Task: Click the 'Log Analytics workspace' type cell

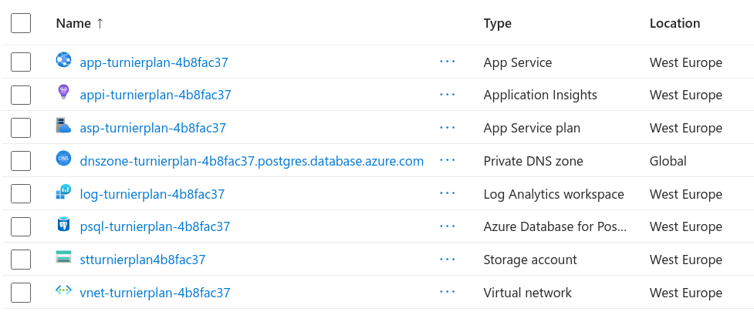Action: (x=553, y=194)
